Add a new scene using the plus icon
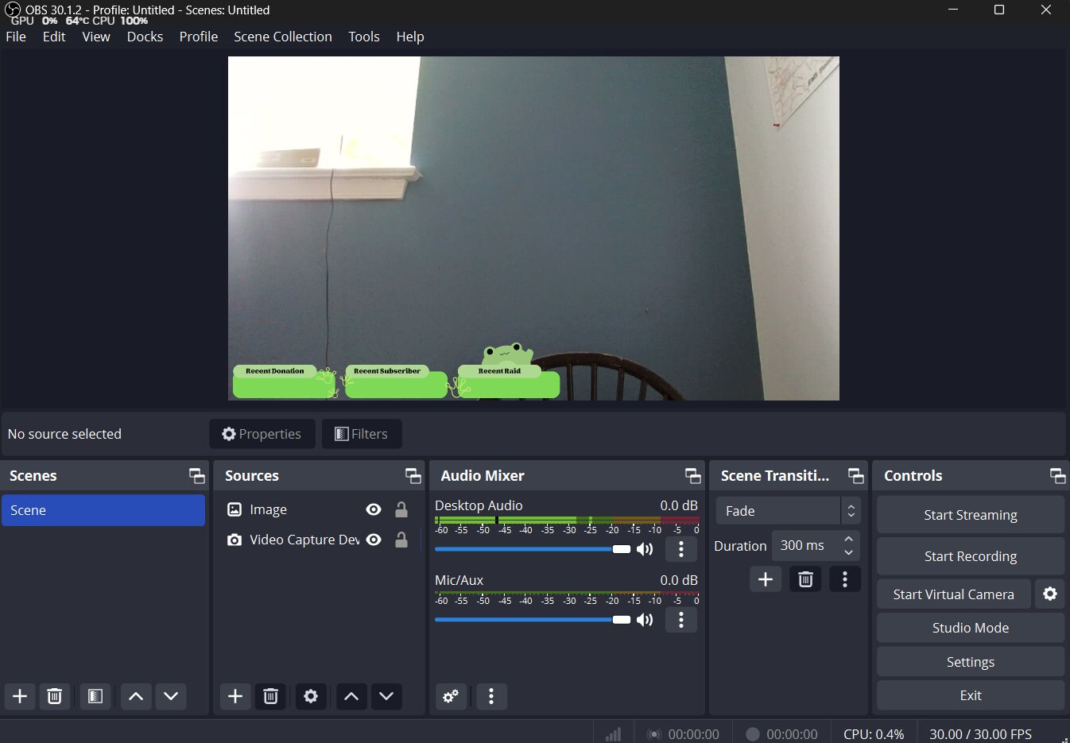 tap(19, 696)
